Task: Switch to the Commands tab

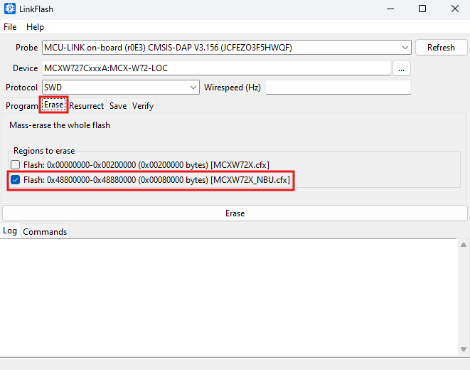Action: (45, 232)
